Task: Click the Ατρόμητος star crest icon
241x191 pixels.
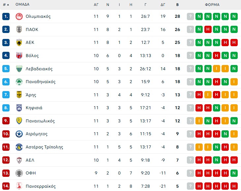Action: [x=19, y=134]
